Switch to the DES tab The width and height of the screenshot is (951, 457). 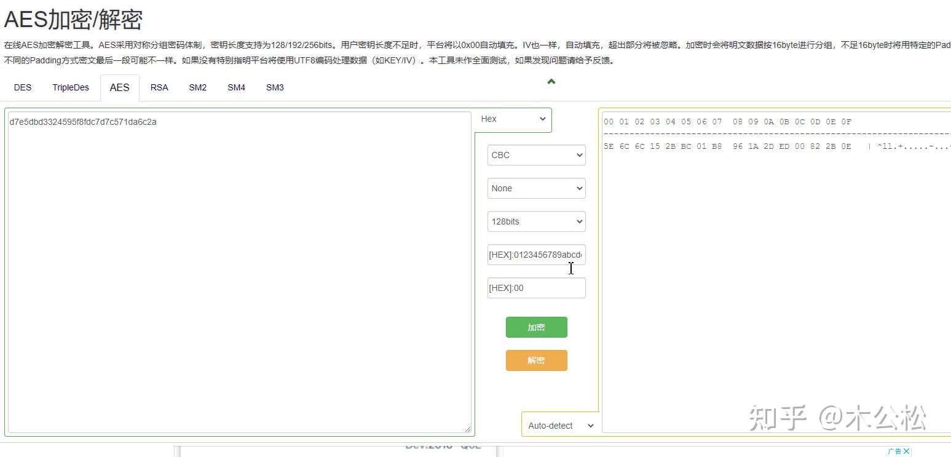[22, 87]
